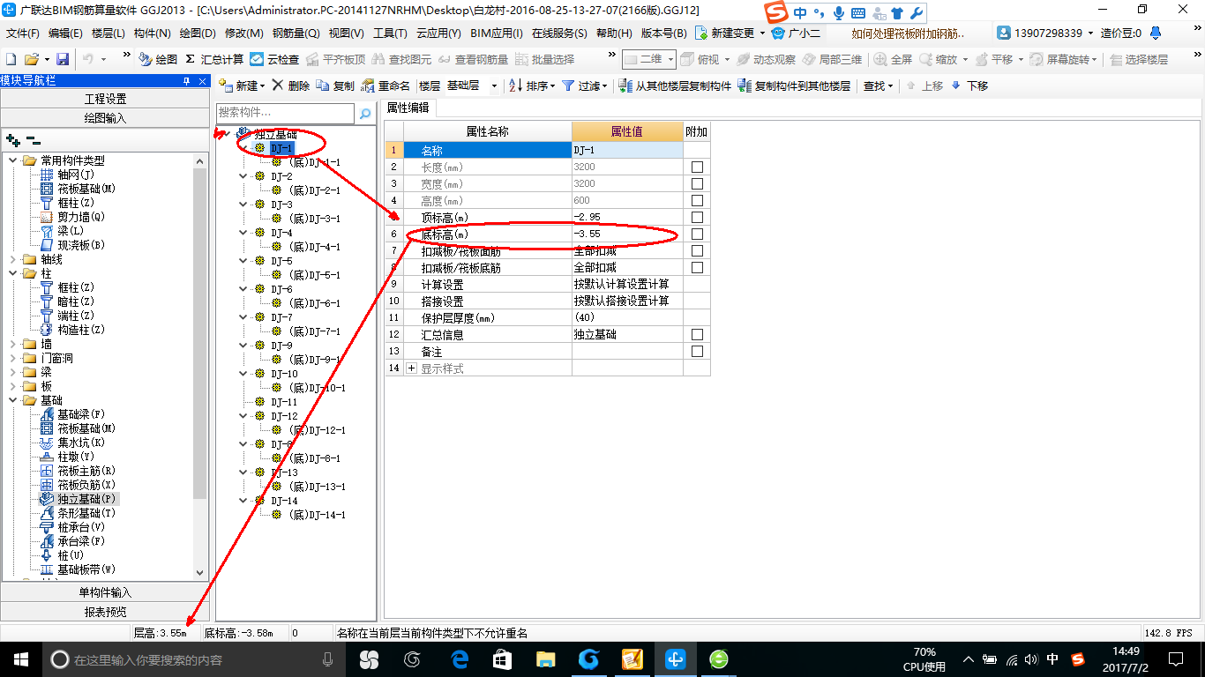
Task: Click the 搜索构件 search field
Action: pyautogui.click(x=286, y=113)
